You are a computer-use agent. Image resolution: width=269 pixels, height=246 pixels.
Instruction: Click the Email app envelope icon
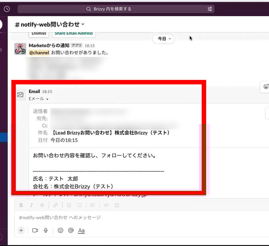(x=20, y=95)
